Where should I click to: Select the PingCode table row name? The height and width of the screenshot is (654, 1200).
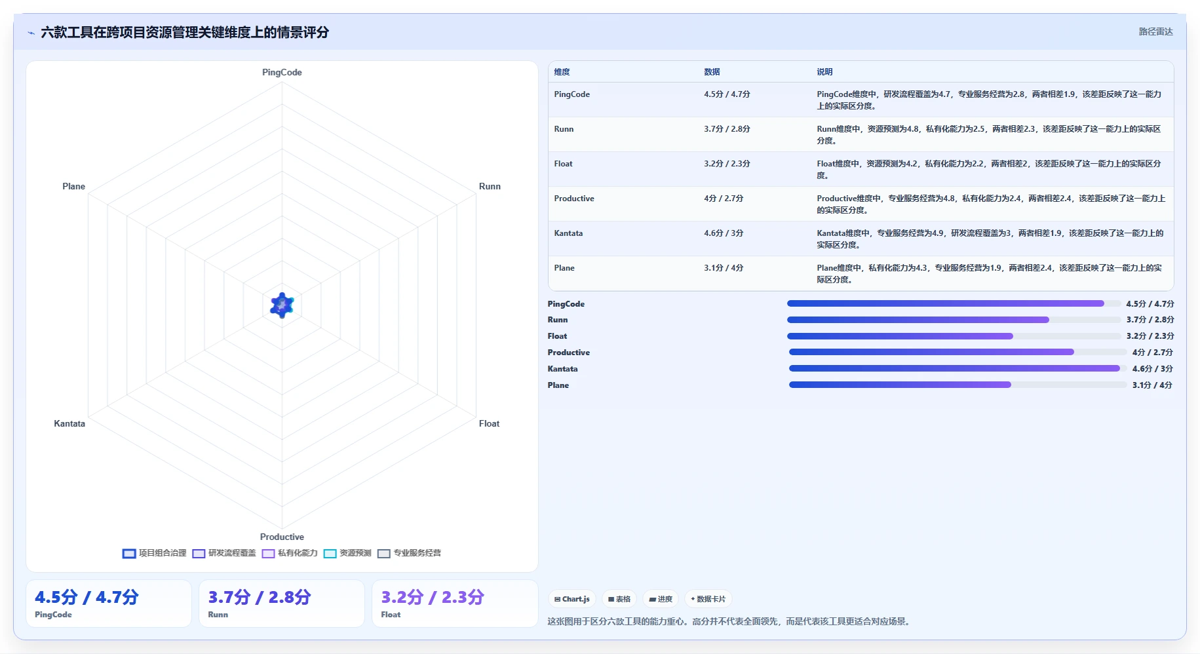tap(571, 94)
